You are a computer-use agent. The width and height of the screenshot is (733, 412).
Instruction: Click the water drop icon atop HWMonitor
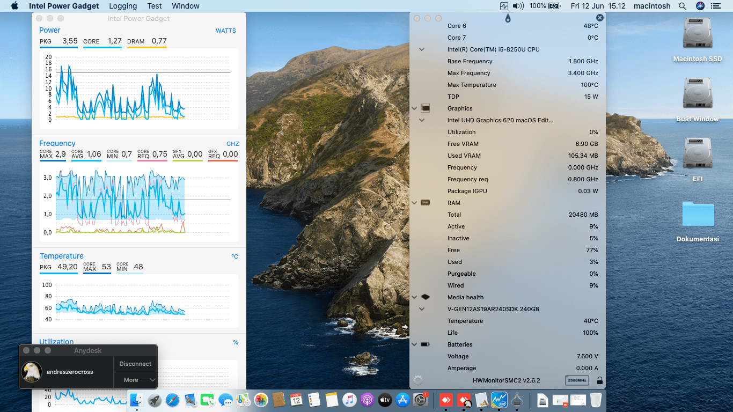coord(508,18)
